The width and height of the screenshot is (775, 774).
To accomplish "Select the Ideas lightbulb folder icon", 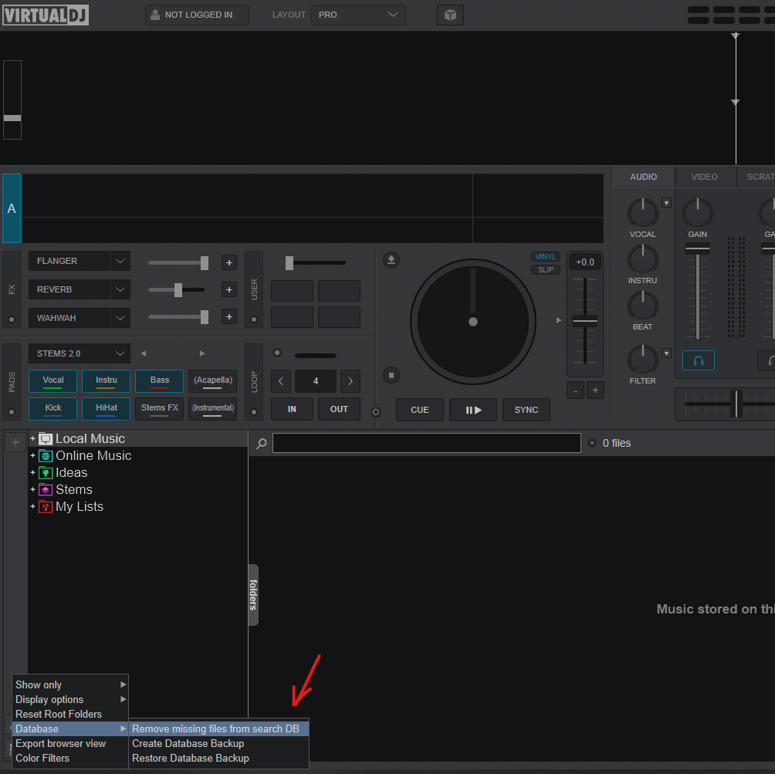I will click(x=46, y=472).
